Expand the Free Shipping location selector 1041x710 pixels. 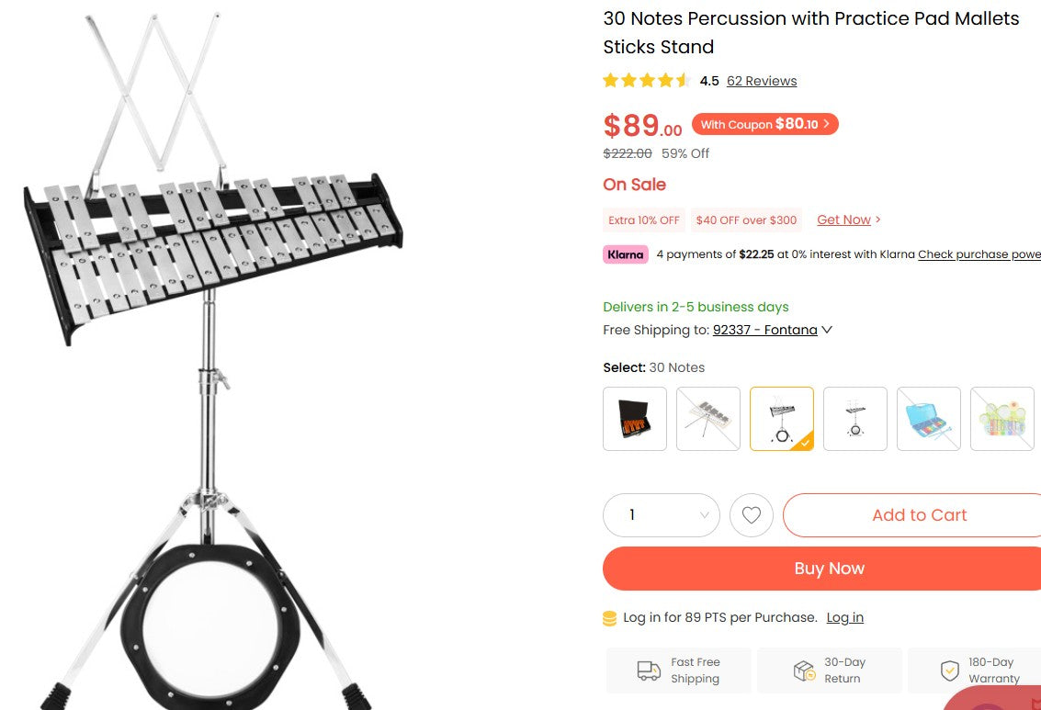(x=772, y=330)
